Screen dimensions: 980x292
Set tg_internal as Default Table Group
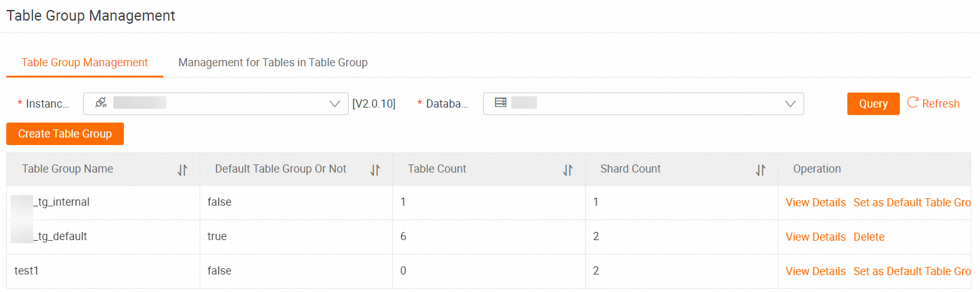coord(912,203)
